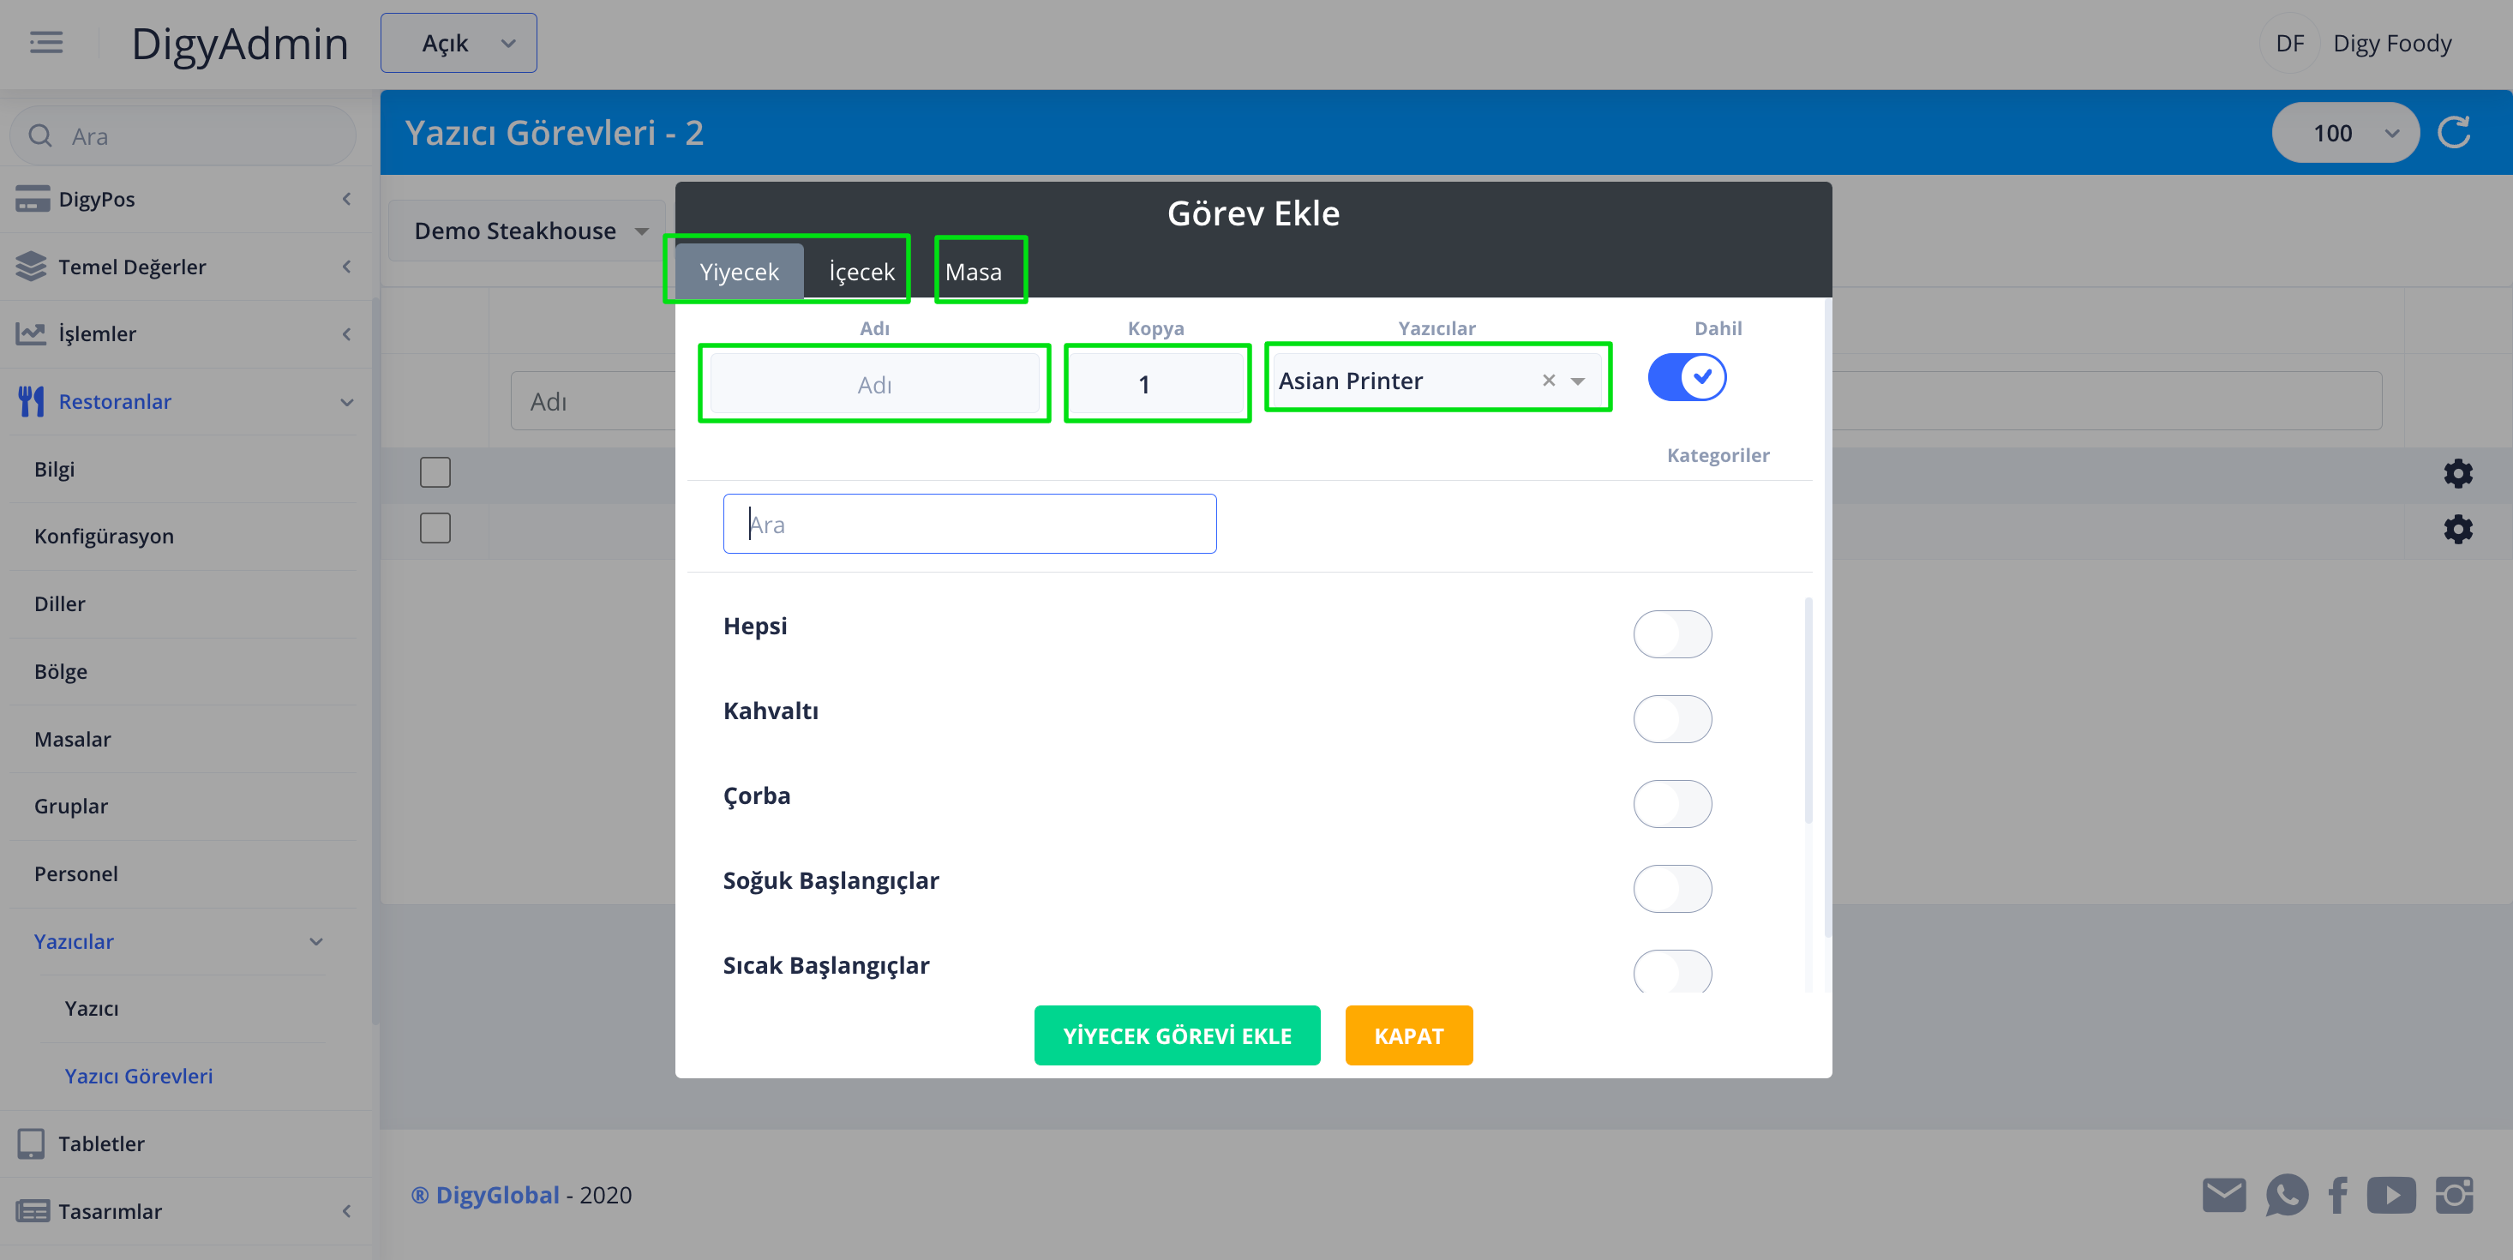Viewport: 2513px width, 1260px height.
Task: Click the hamburger menu icon
Action: click(45, 43)
